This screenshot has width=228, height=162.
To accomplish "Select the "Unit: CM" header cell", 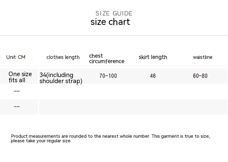I will 16,57.
